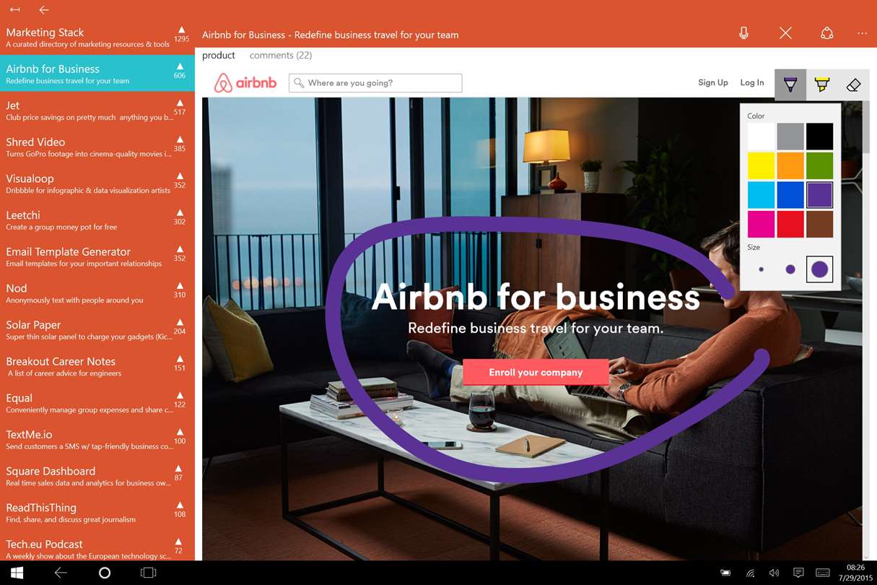Pick the brown color swatch
877x585 pixels.
(x=820, y=225)
